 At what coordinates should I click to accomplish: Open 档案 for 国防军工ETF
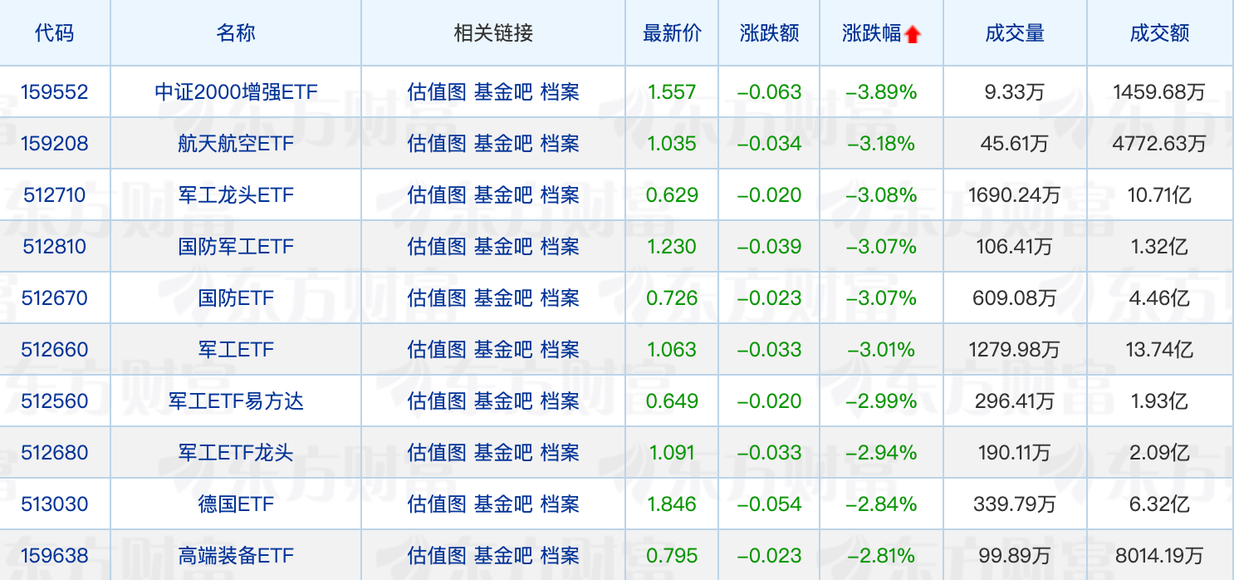(x=560, y=246)
